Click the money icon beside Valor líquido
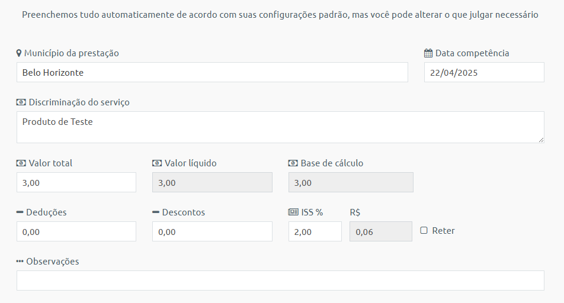 (157, 163)
